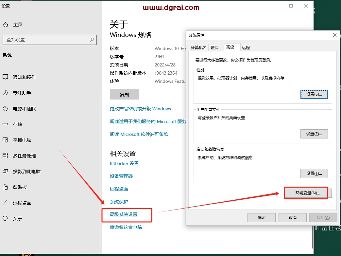The width and height of the screenshot is (341, 256).
Task: Click the 查找设置 search field
Action: pos(50,40)
